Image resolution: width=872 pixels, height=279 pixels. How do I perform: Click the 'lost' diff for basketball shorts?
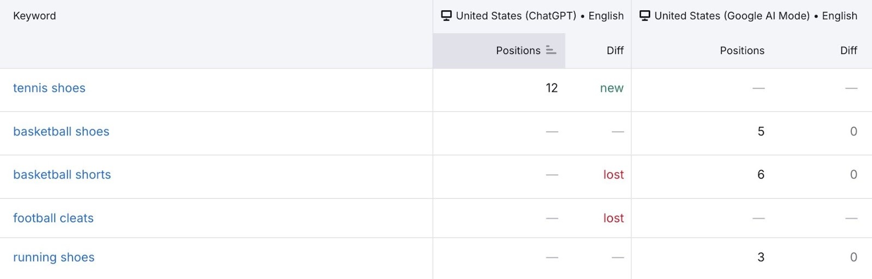(613, 175)
